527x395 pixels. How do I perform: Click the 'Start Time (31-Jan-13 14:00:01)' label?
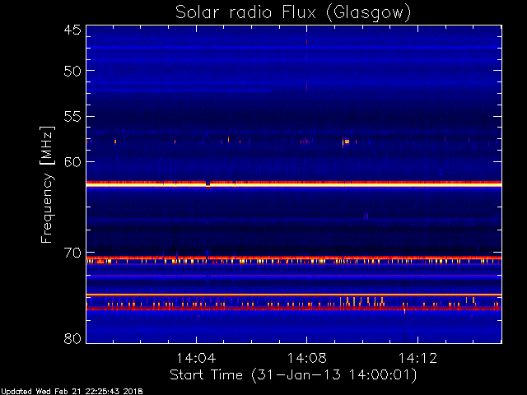coord(293,375)
